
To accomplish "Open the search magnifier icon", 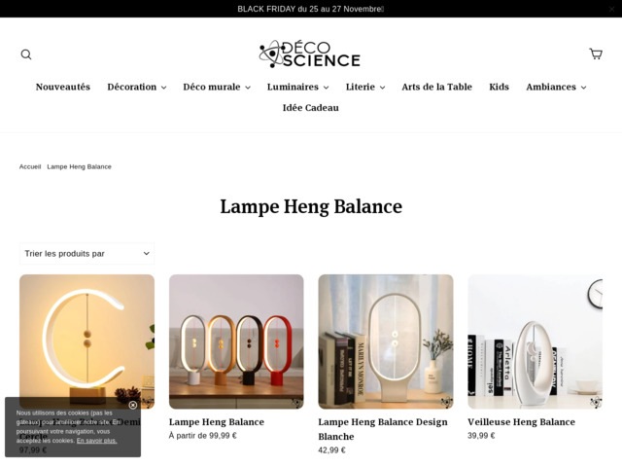I will coord(26,54).
